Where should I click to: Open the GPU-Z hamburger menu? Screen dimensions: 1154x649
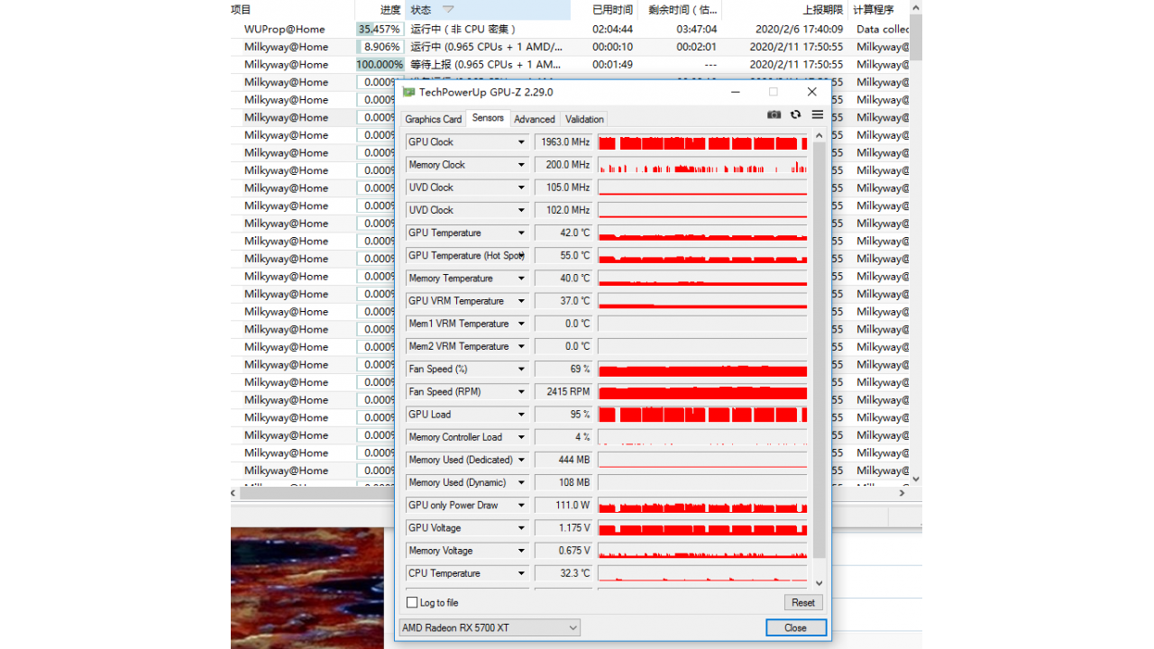[817, 114]
